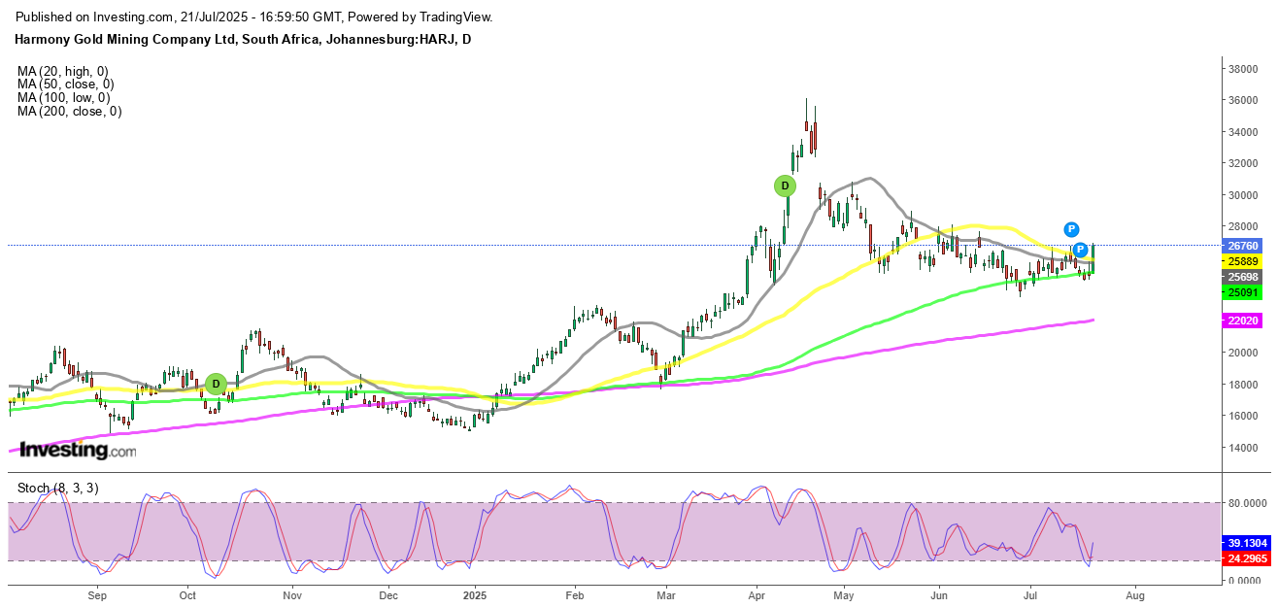Click the green 25091 MA value tag

point(1242,292)
